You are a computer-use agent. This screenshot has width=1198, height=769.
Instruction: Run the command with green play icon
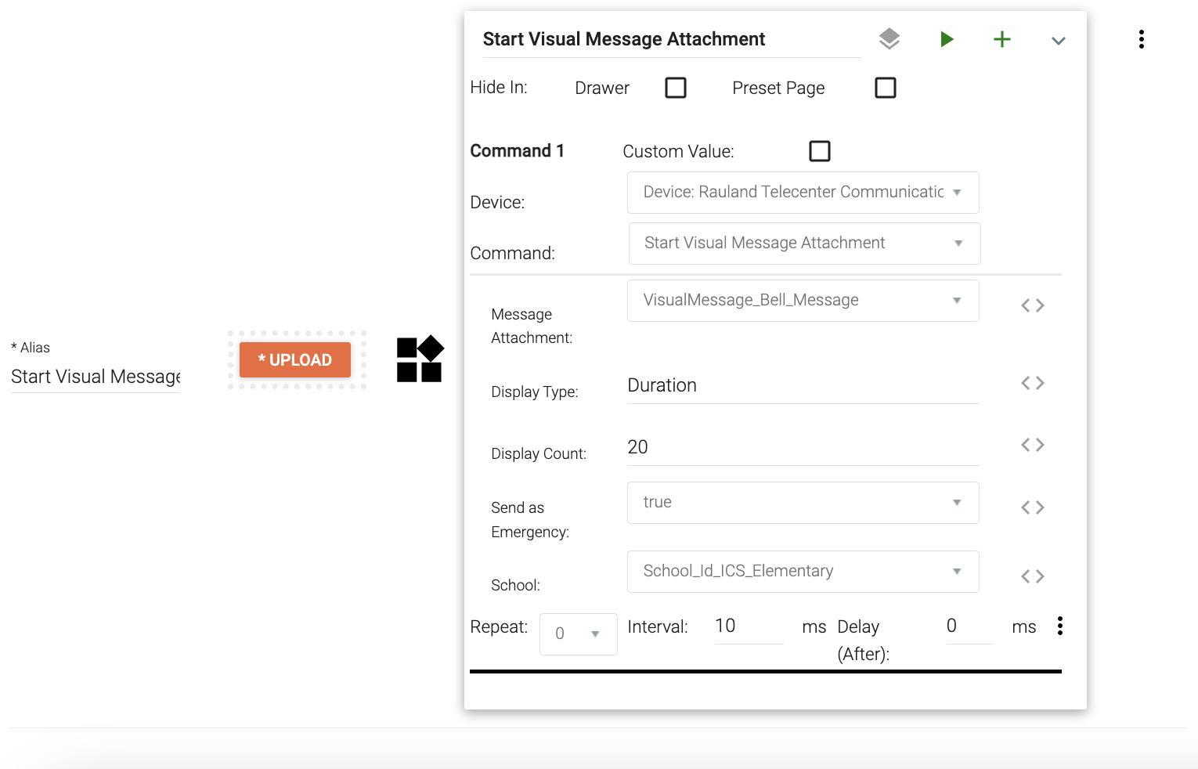947,39
